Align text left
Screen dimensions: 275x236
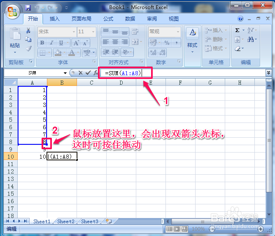click(106, 42)
